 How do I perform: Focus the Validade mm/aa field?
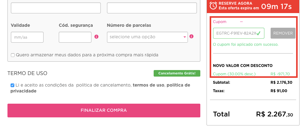(27, 37)
